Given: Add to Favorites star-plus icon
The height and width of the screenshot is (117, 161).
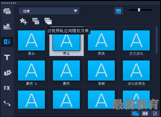Looking at the screenshot, I should pyautogui.click(x=23, y=21).
